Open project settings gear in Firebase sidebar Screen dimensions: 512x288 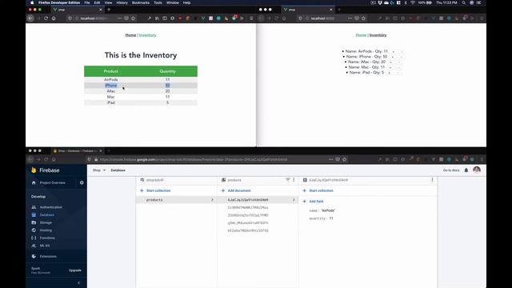point(82,183)
